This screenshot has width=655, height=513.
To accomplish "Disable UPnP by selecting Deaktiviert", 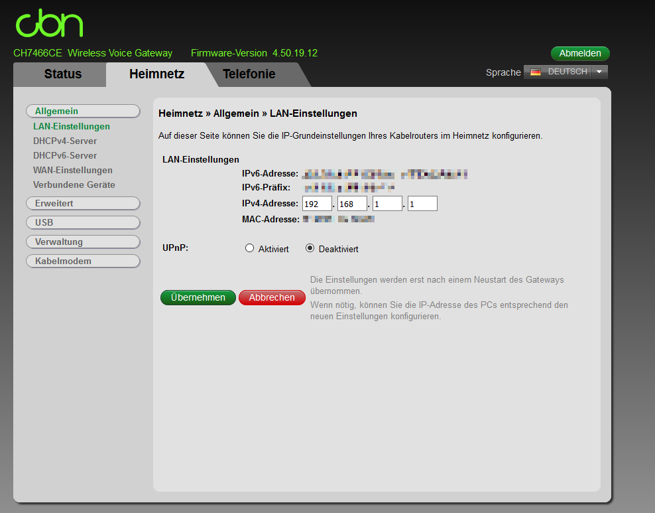I will 309,248.
